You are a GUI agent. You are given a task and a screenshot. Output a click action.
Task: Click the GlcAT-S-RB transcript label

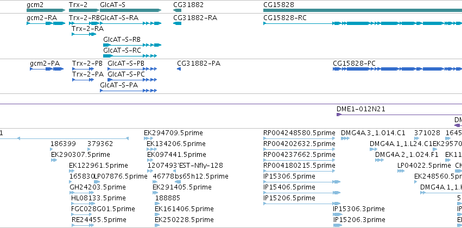click(122, 40)
